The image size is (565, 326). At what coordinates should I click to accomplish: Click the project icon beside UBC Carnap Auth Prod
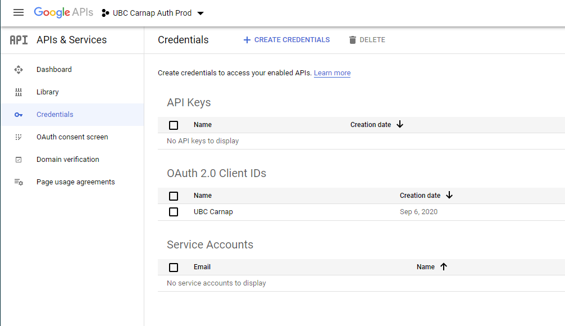[x=105, y=13]
